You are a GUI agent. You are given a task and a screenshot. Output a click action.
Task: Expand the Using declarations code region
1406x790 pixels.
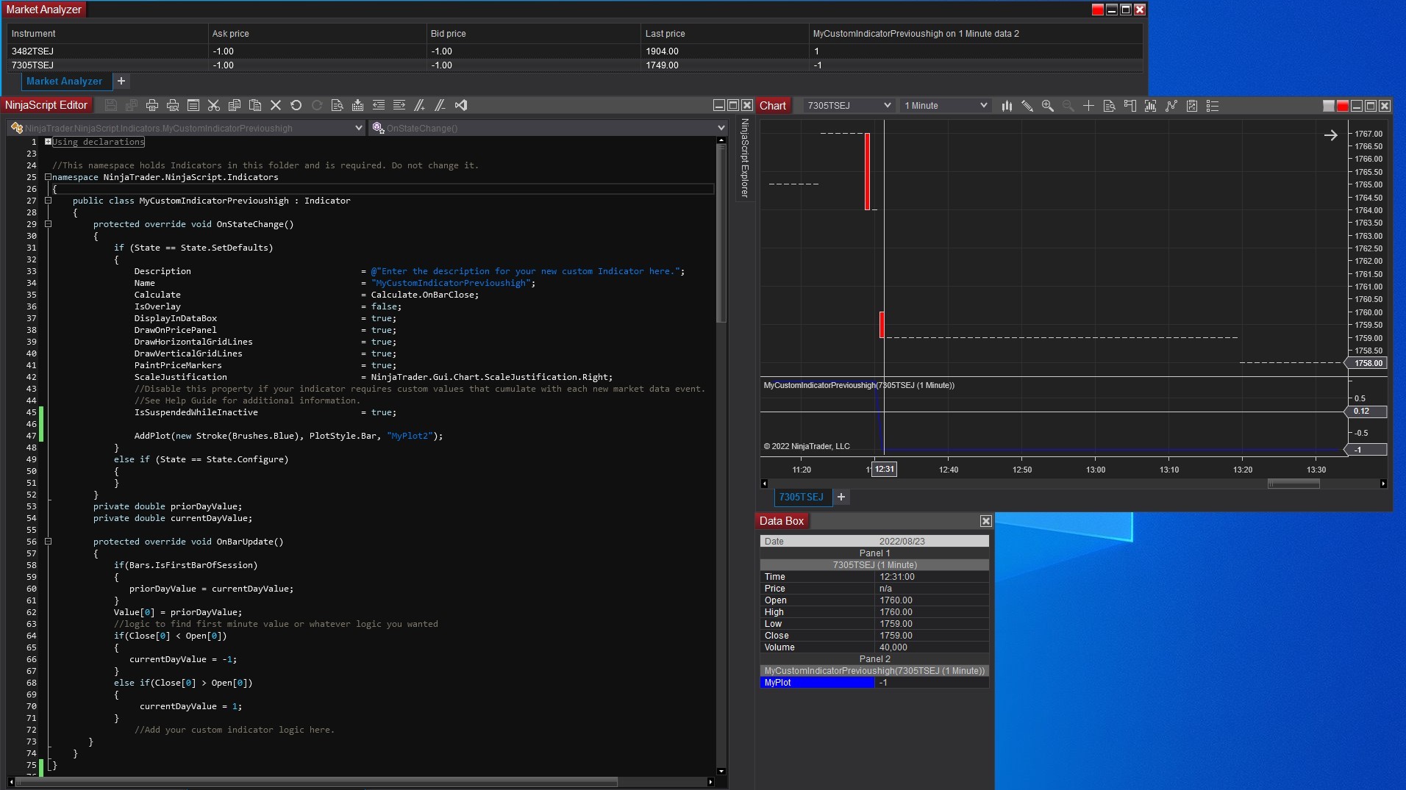tap(48, 142)
